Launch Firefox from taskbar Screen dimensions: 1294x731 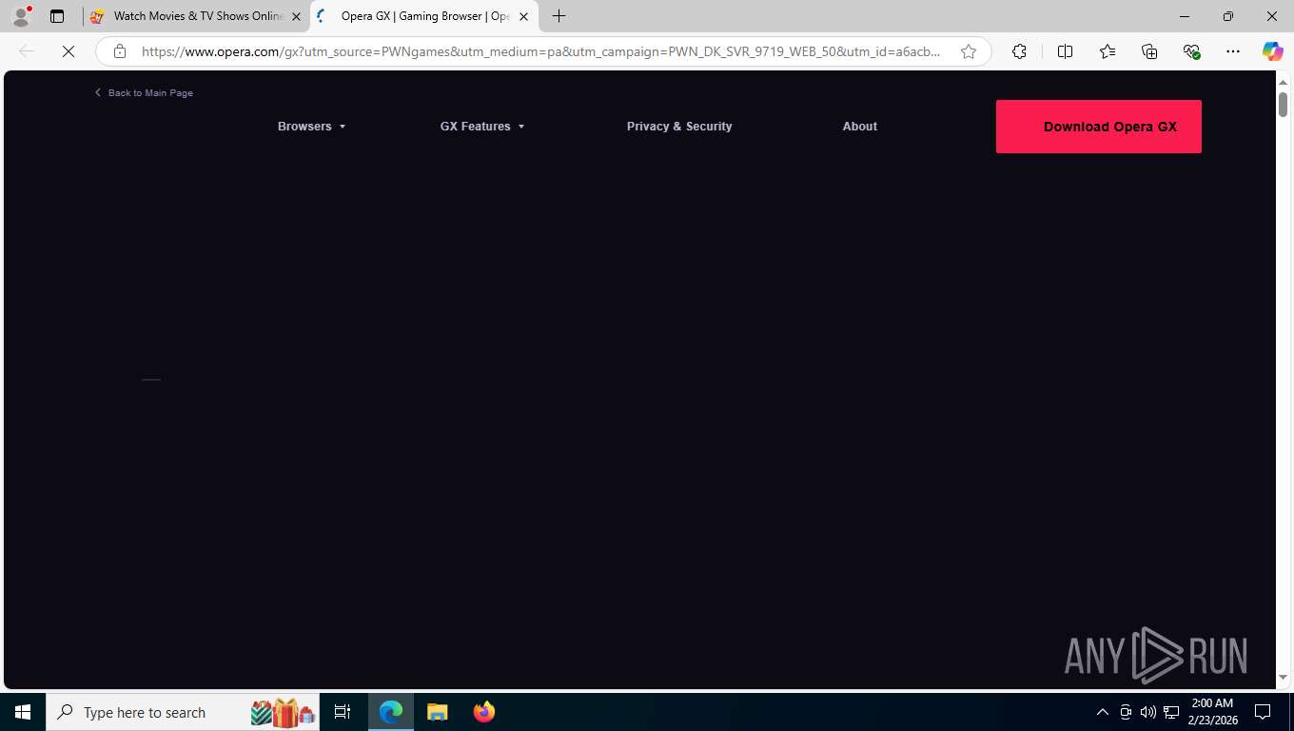click(484, 712)
